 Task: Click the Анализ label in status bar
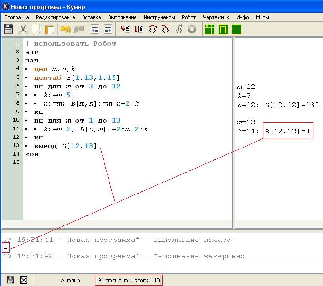coord(71,281)
